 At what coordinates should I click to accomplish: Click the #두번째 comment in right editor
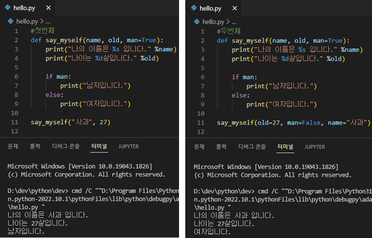pyautogui.click(x=228, y=31)
